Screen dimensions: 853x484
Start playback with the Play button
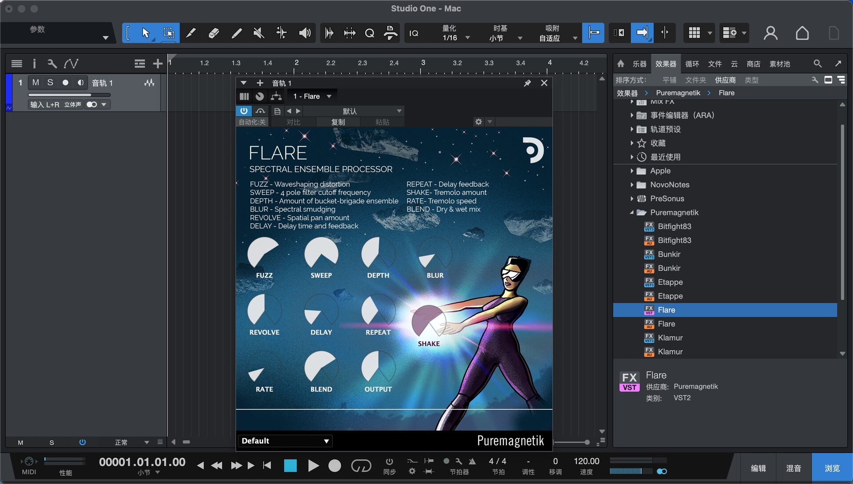[x=313, y=465]
